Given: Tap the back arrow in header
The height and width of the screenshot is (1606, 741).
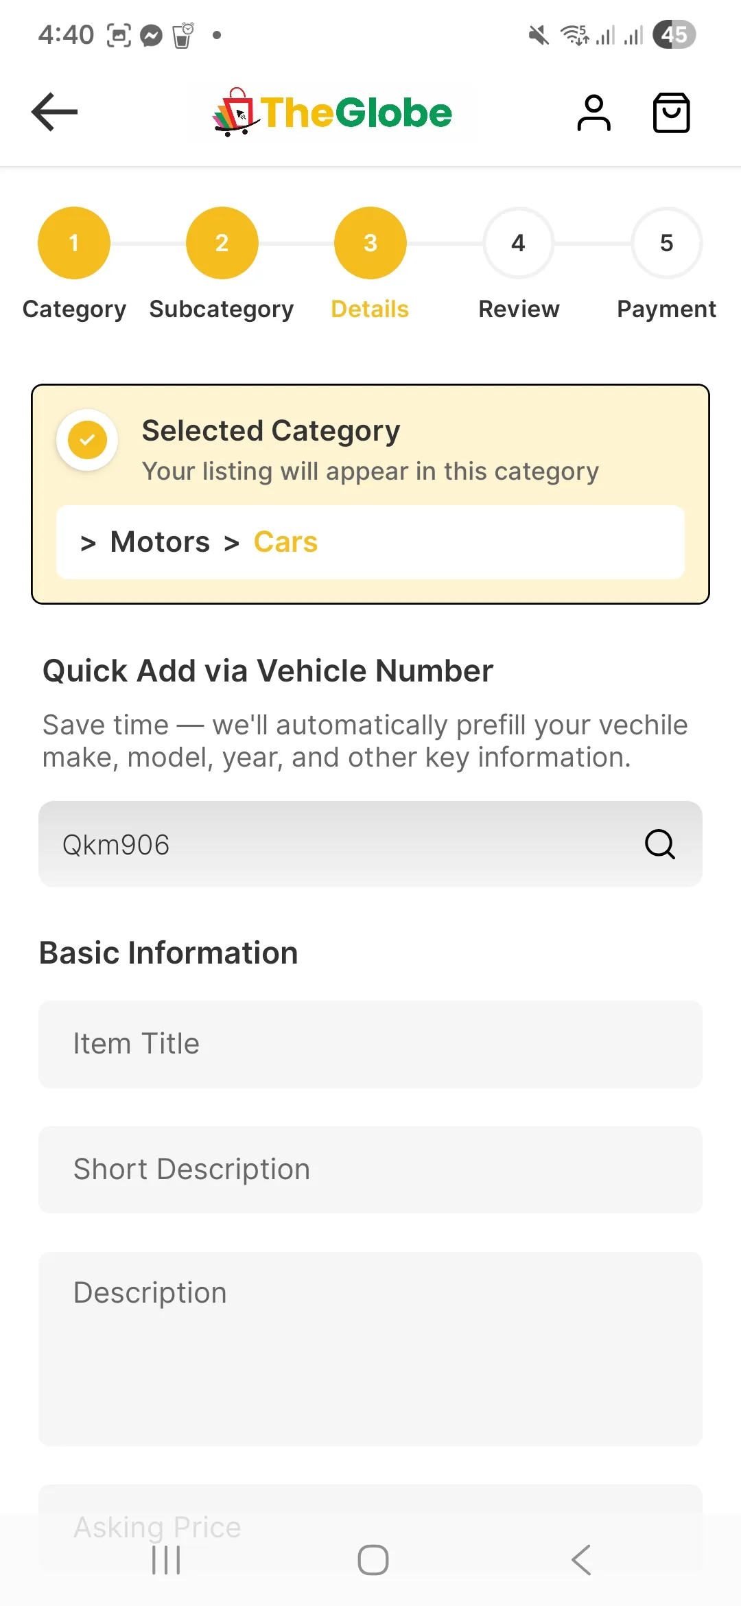Looking at the screenshot, I should [x=55, y=112].
